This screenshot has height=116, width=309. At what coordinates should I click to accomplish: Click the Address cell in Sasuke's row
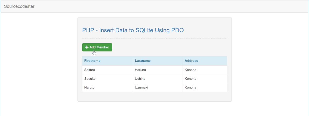coord(191,79)
